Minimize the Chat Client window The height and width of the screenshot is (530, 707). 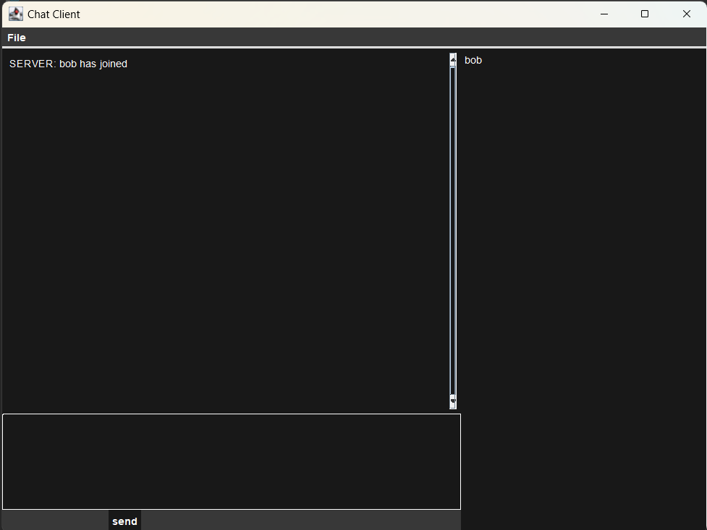pyautogui.click(x=604, y=14)
